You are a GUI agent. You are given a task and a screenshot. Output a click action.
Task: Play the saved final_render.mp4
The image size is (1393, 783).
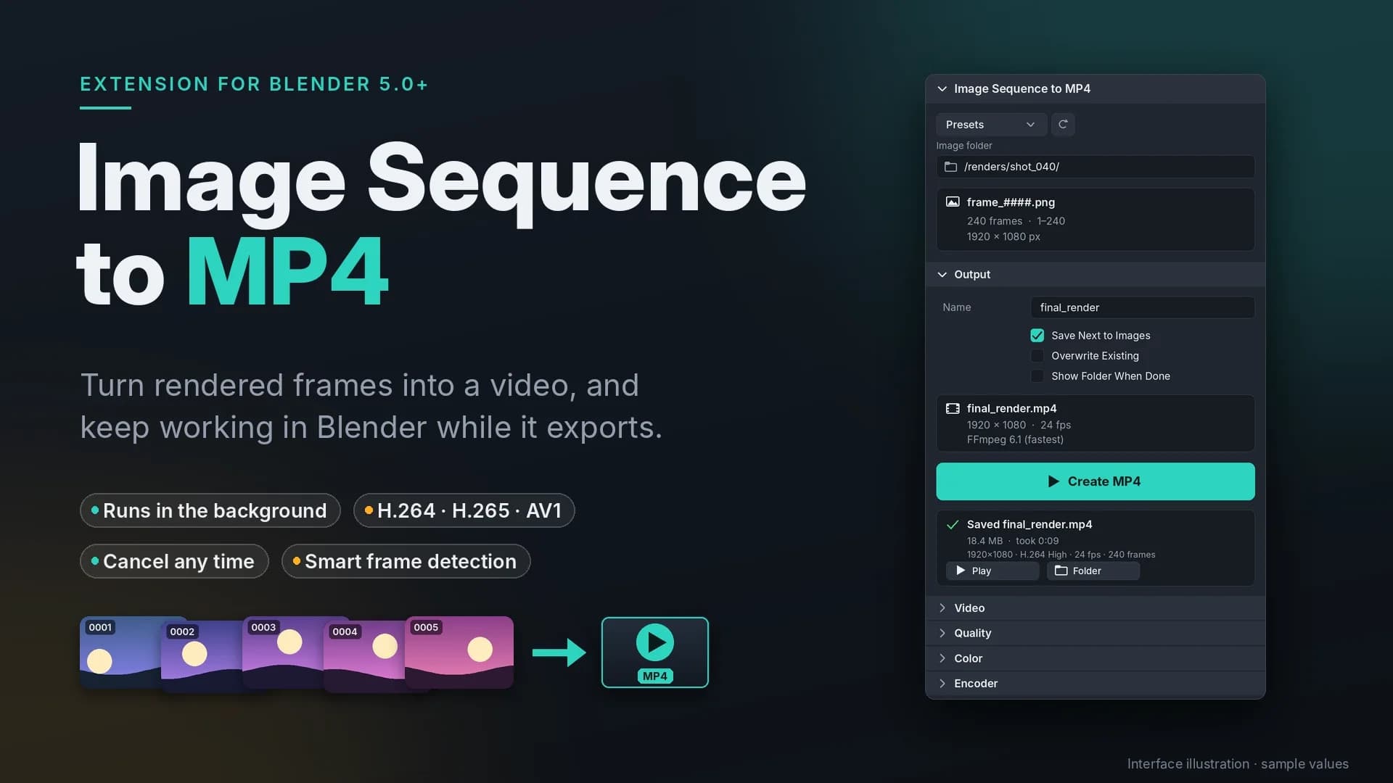pos(993,571)
